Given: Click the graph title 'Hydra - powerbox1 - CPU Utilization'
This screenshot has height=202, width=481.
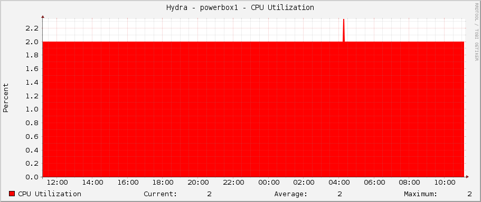Looking at the screenshot, I should (x=240, y=8).
